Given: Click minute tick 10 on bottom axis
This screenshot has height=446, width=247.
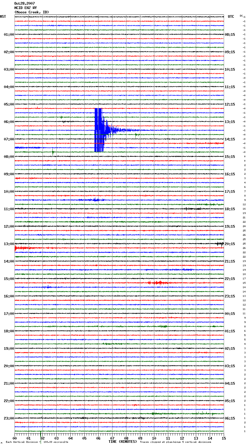Looking at the screenshot, I should (x=154, y=438).
